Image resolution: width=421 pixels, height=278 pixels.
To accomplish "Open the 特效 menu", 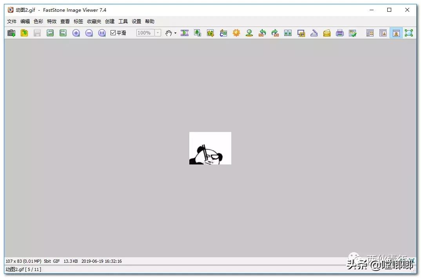I will coord(52,22).
